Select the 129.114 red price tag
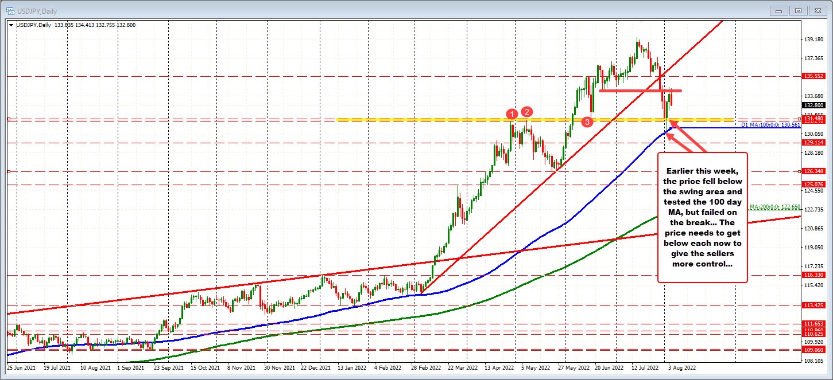Image resolution: width=833 pixels, height=380 pixels. tap(813, 143)
